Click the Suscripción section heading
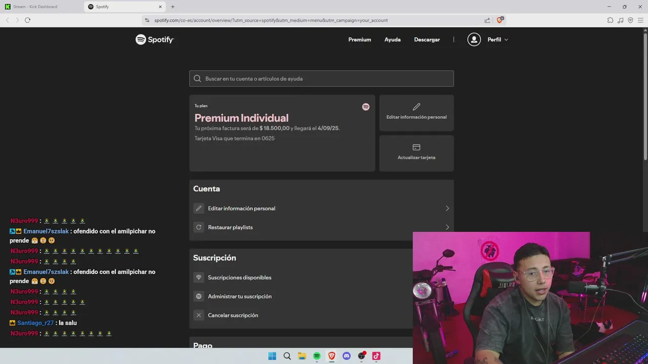 tap(214, 258)
